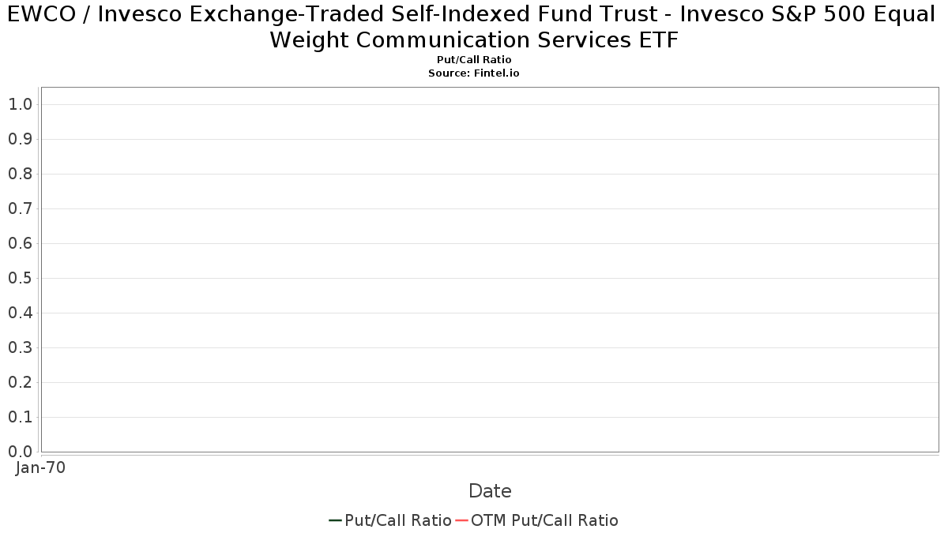Click the 0.3 y-axis tick label

tap(20, 347)
